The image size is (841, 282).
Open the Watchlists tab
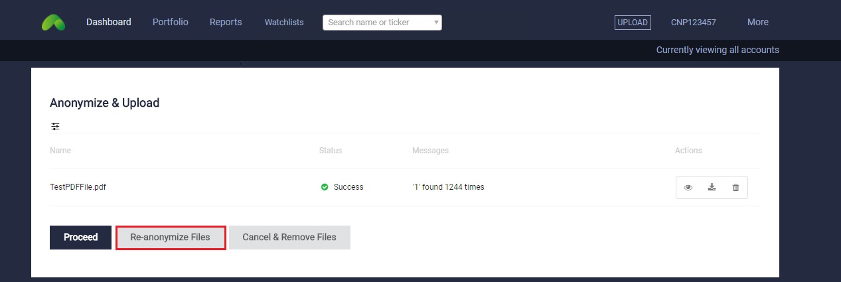(x=284, y=22)
